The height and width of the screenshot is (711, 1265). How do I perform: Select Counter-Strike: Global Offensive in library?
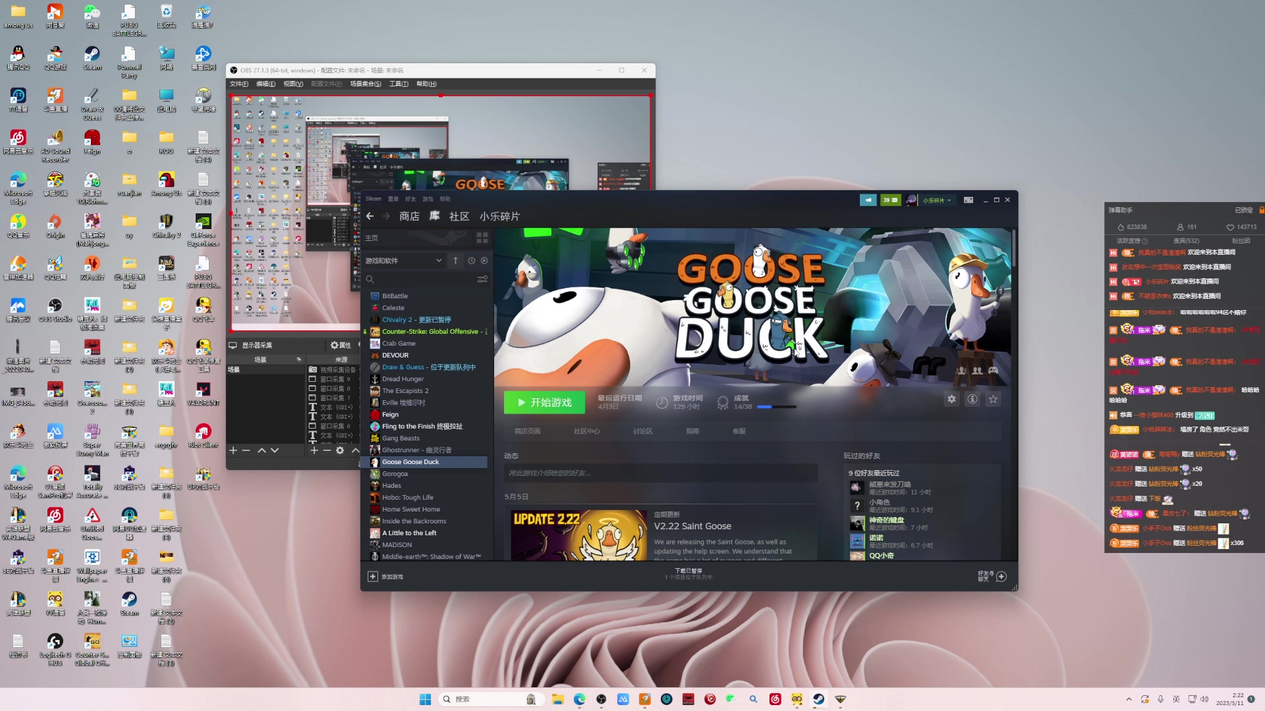tap(427, 332)
